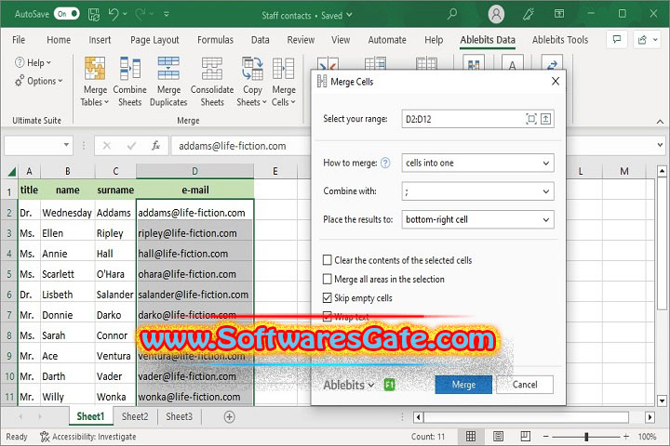
Task: Click the green F1 help icon
Action: point(389,385)
